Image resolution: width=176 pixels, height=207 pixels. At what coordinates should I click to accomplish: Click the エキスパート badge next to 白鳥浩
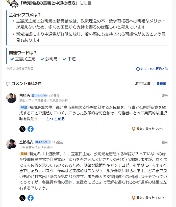pos(39,96)
